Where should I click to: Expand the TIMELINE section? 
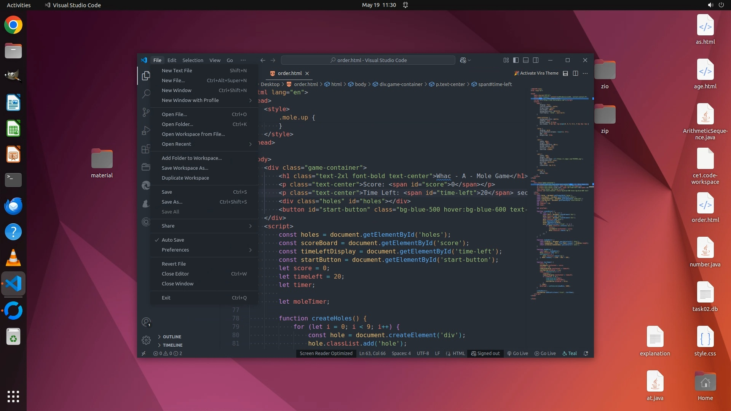coord(172,345)
